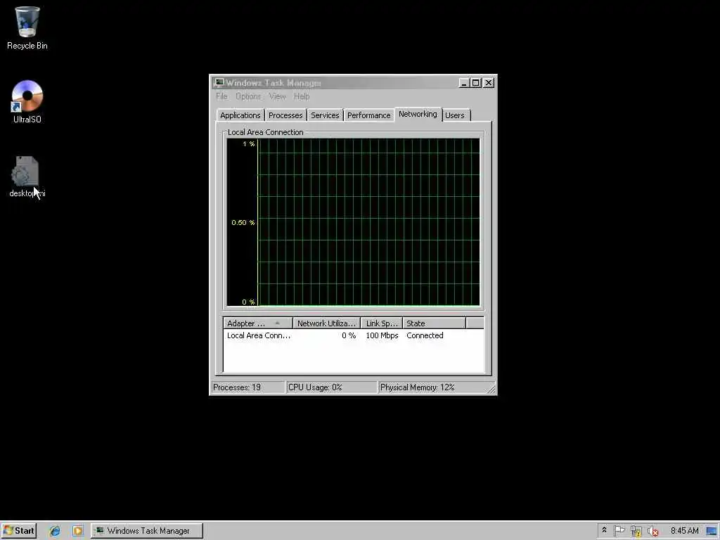The width and height of the screenshot is (720, 540).
Task: Click the muted volume tray icon
Action: [653, 531]
